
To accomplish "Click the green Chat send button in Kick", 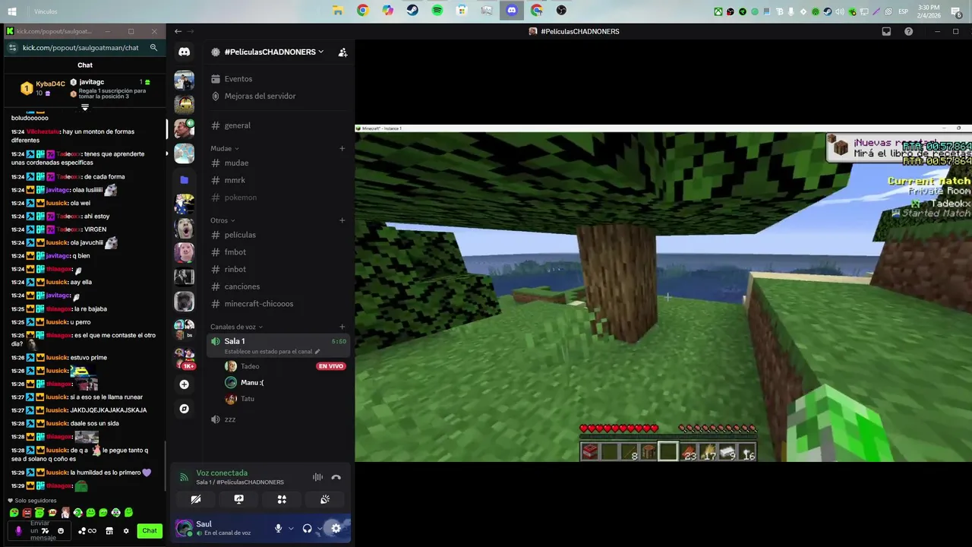I will click(150, 531).
